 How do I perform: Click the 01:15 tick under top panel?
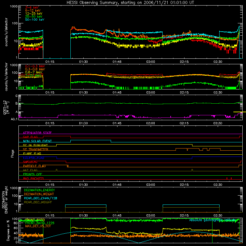50,62
